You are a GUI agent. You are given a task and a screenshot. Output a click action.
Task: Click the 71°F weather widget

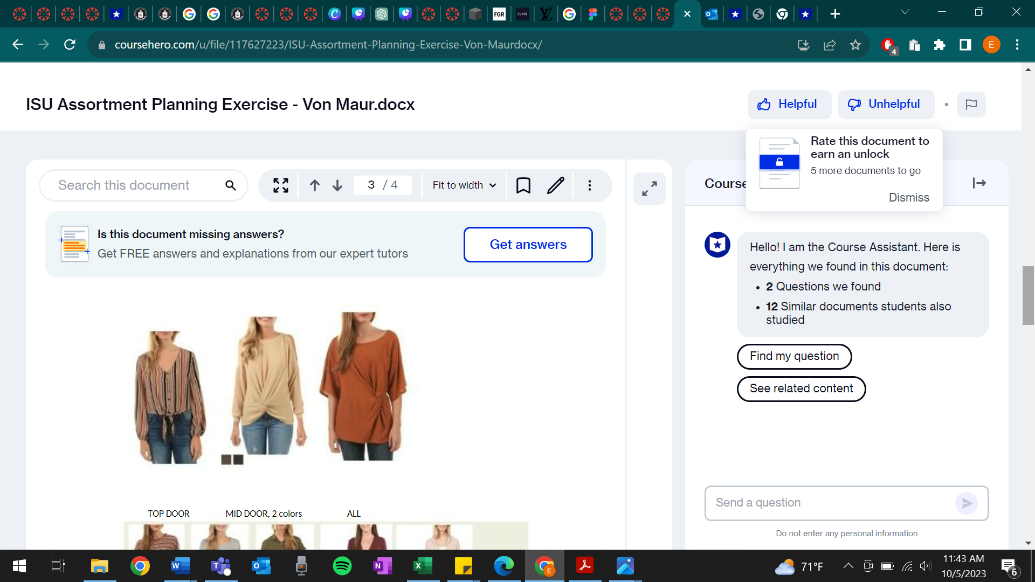[x=799, y=566]
